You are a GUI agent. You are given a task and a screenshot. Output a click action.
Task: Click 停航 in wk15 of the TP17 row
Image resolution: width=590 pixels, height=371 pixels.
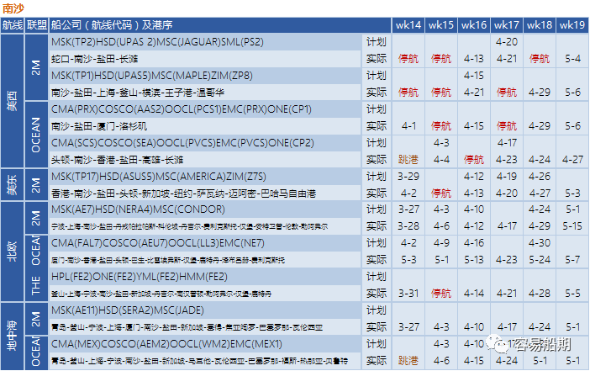click(441, 193)
